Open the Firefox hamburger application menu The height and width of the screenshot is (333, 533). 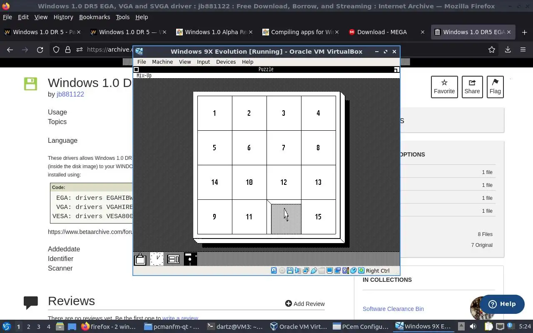click(x=523, y=50)
